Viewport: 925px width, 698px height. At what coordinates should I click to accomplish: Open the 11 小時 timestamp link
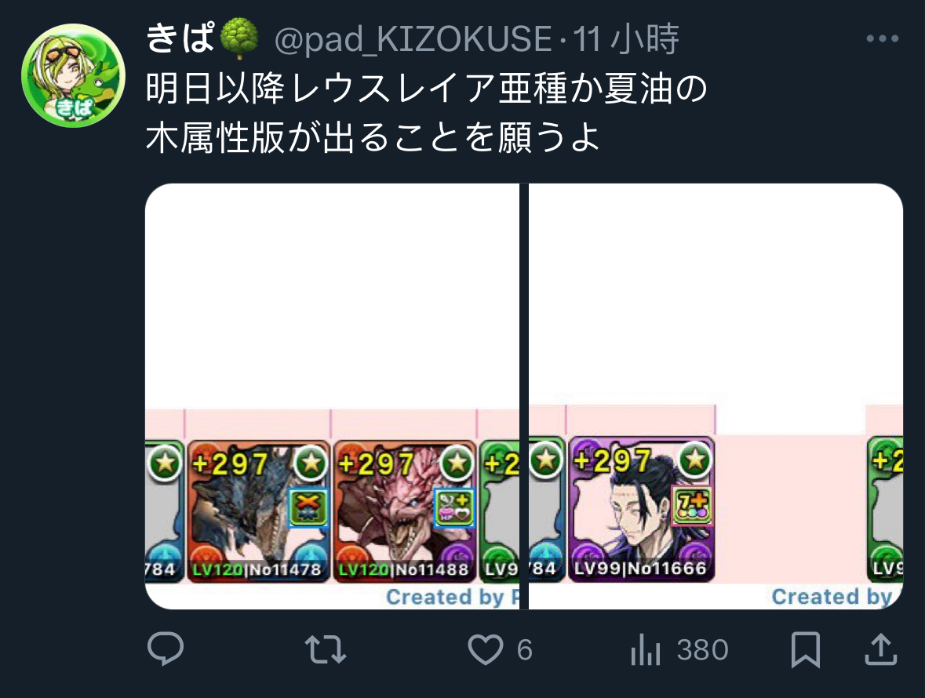click(x=626, y=39)
